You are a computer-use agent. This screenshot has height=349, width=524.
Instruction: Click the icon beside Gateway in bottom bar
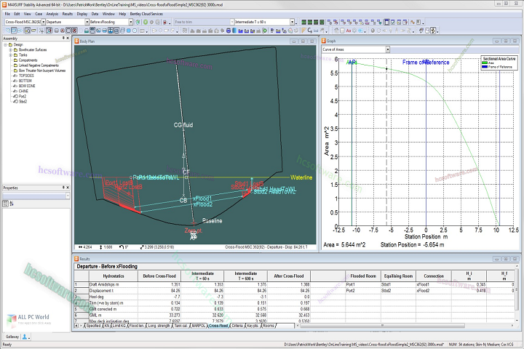pyautogui.click(x=25, y=337)
